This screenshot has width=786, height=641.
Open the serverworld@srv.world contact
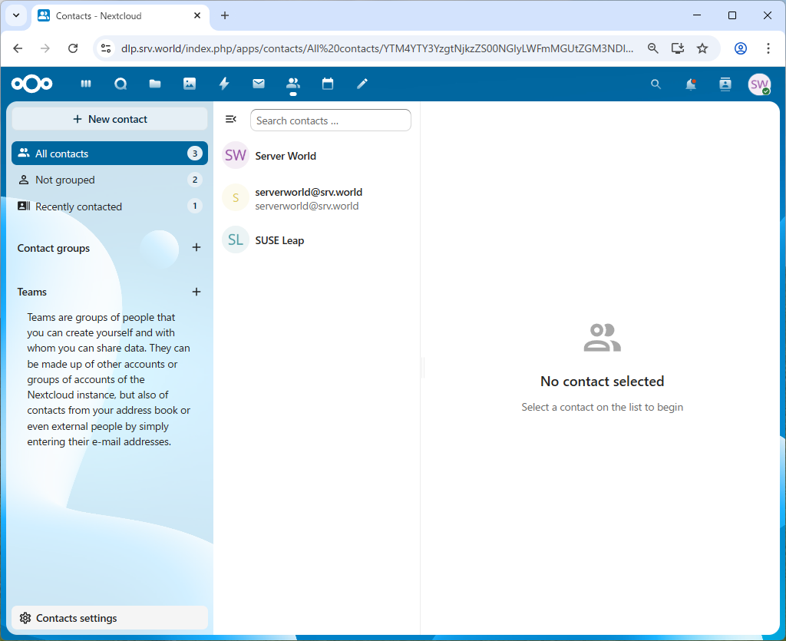317,199
